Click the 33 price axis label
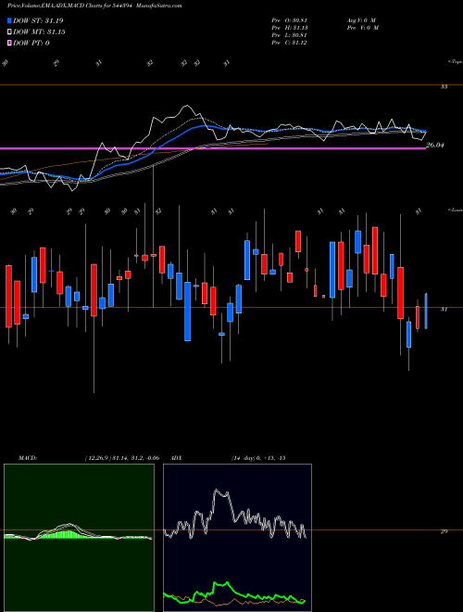The image size is (463, 612). pos(444,87)
